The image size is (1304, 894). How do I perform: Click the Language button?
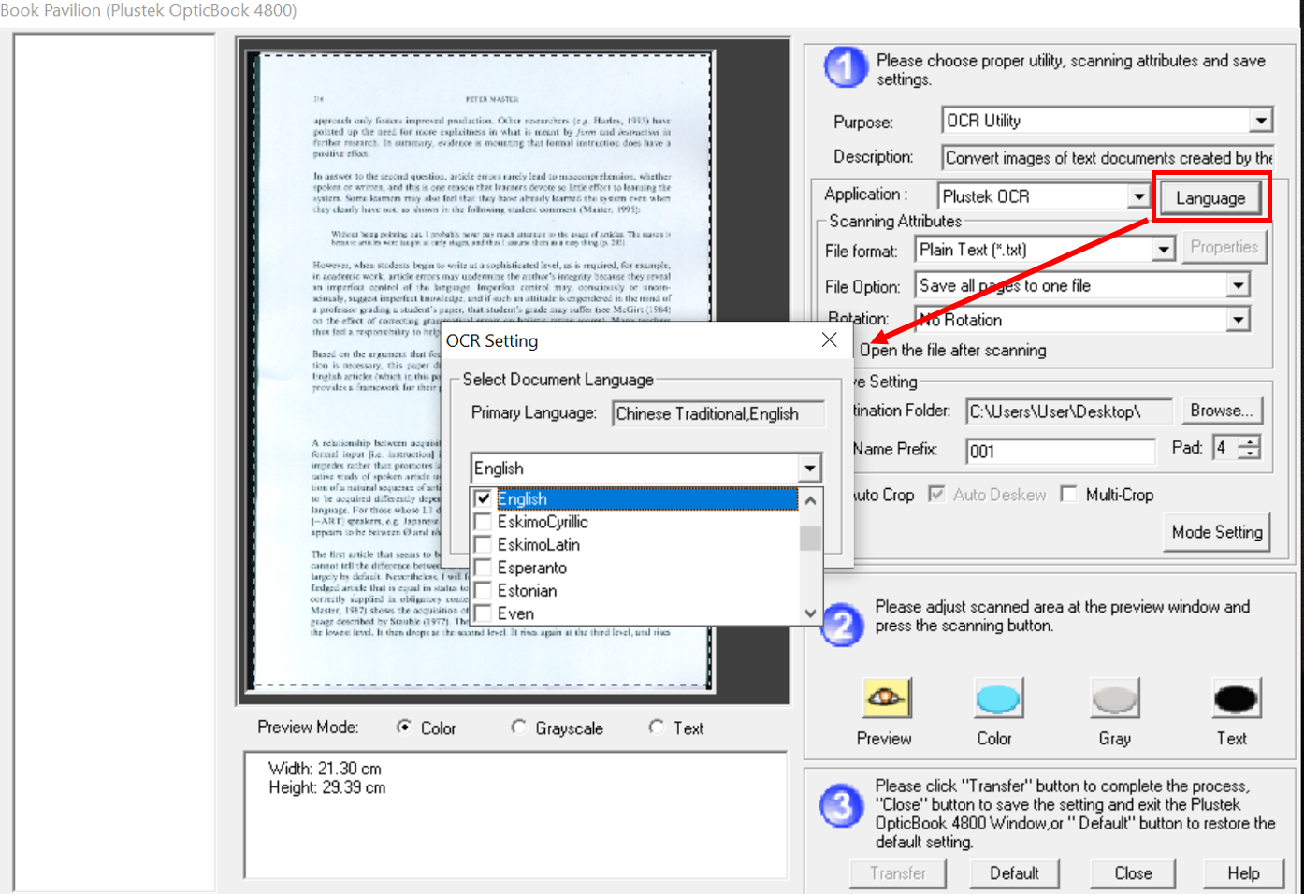click(x=1210, y=198)
